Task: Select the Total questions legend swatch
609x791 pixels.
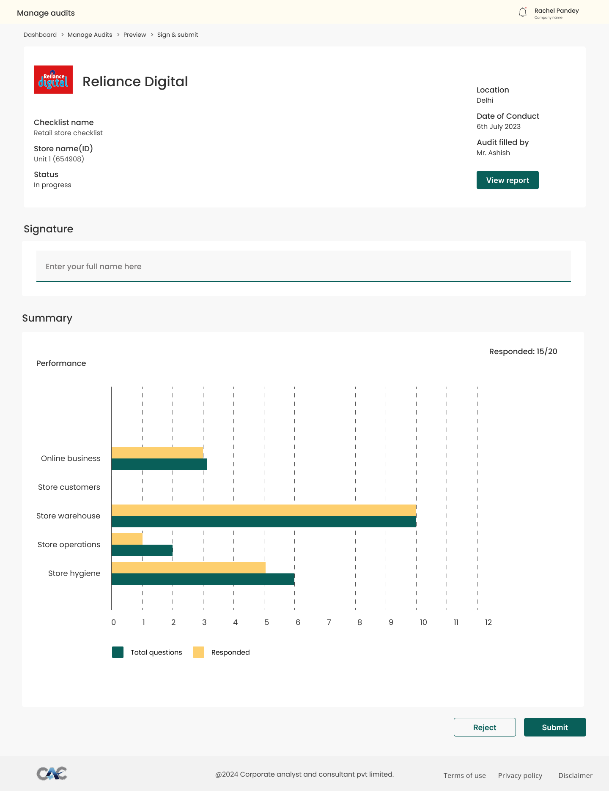Action: coord(118,652)
